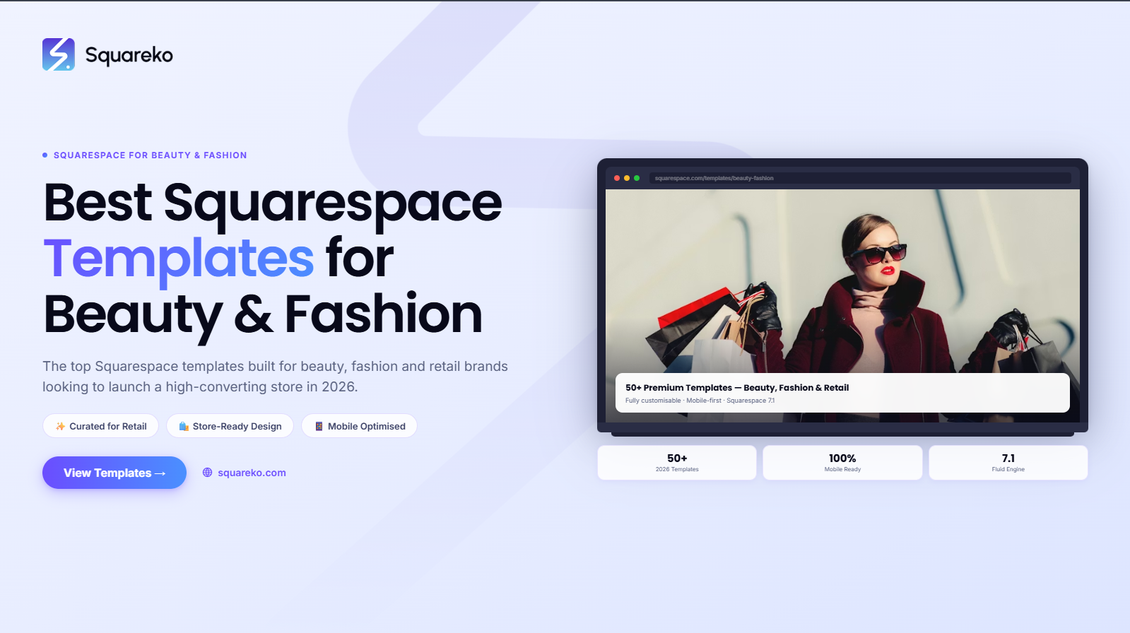Open the squareko.com link

coord(252,473)
